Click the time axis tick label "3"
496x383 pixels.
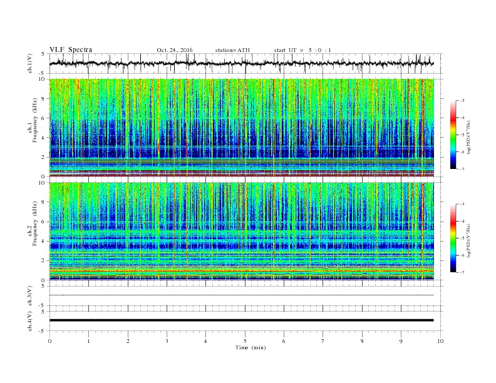pos(167,341)
